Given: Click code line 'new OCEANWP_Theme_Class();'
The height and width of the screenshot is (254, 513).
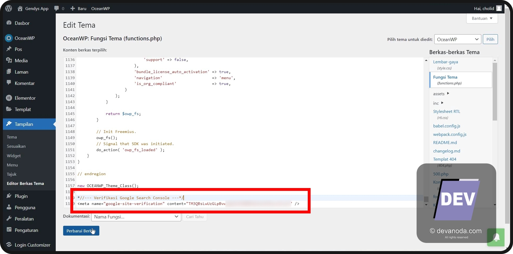Looking at the screenshot, I should 108,186.
